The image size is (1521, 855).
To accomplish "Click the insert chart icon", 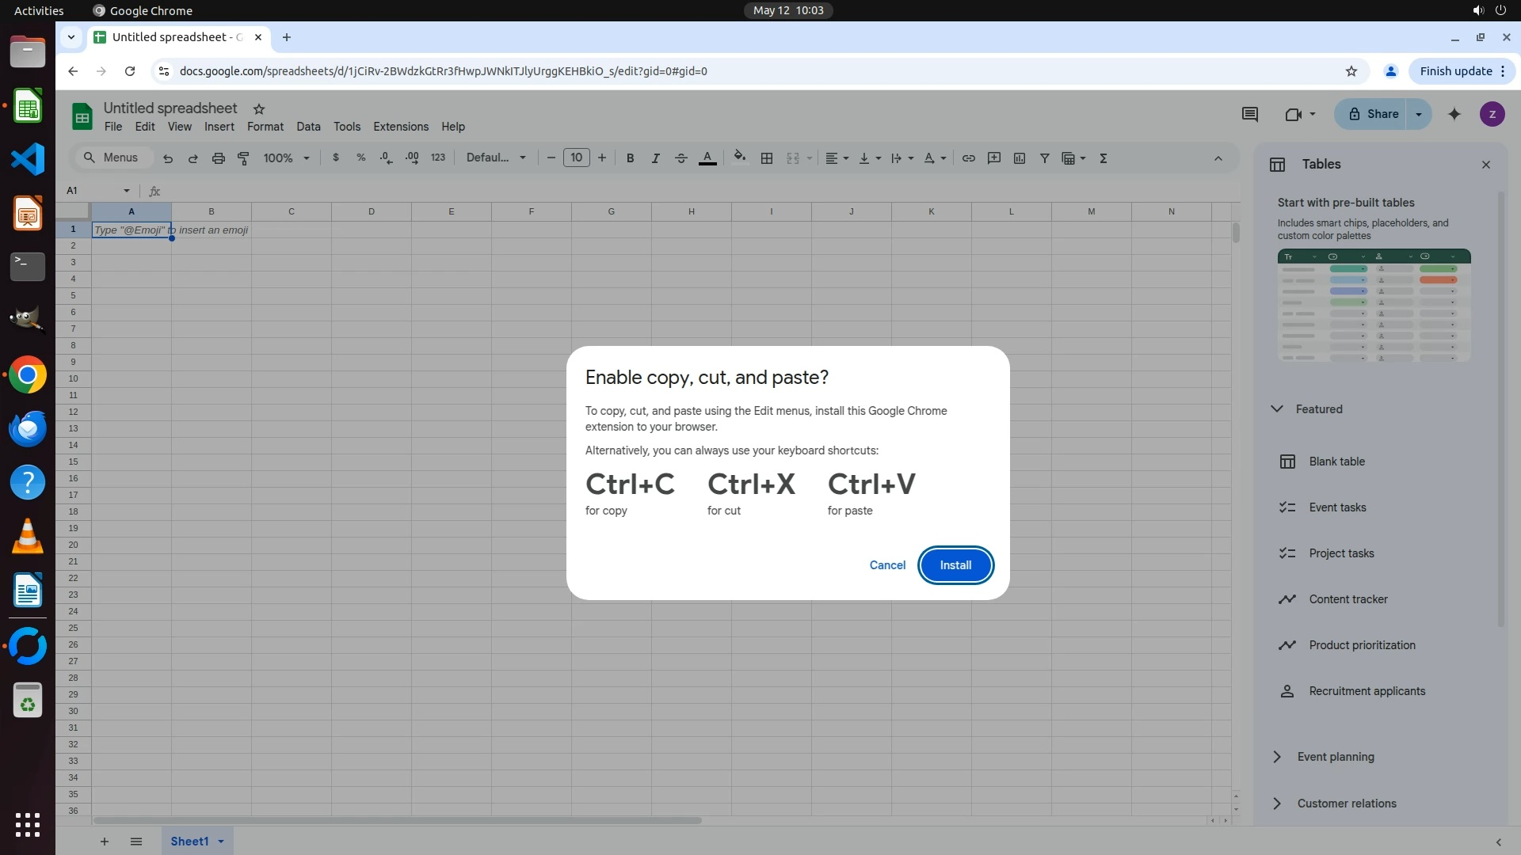I will 1020,158.
